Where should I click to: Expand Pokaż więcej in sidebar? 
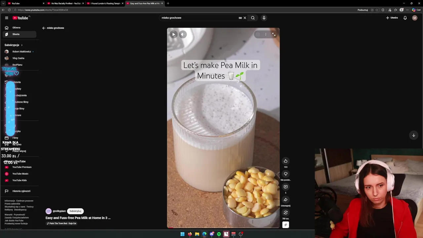pyautogui.click(x=19, y=151)
